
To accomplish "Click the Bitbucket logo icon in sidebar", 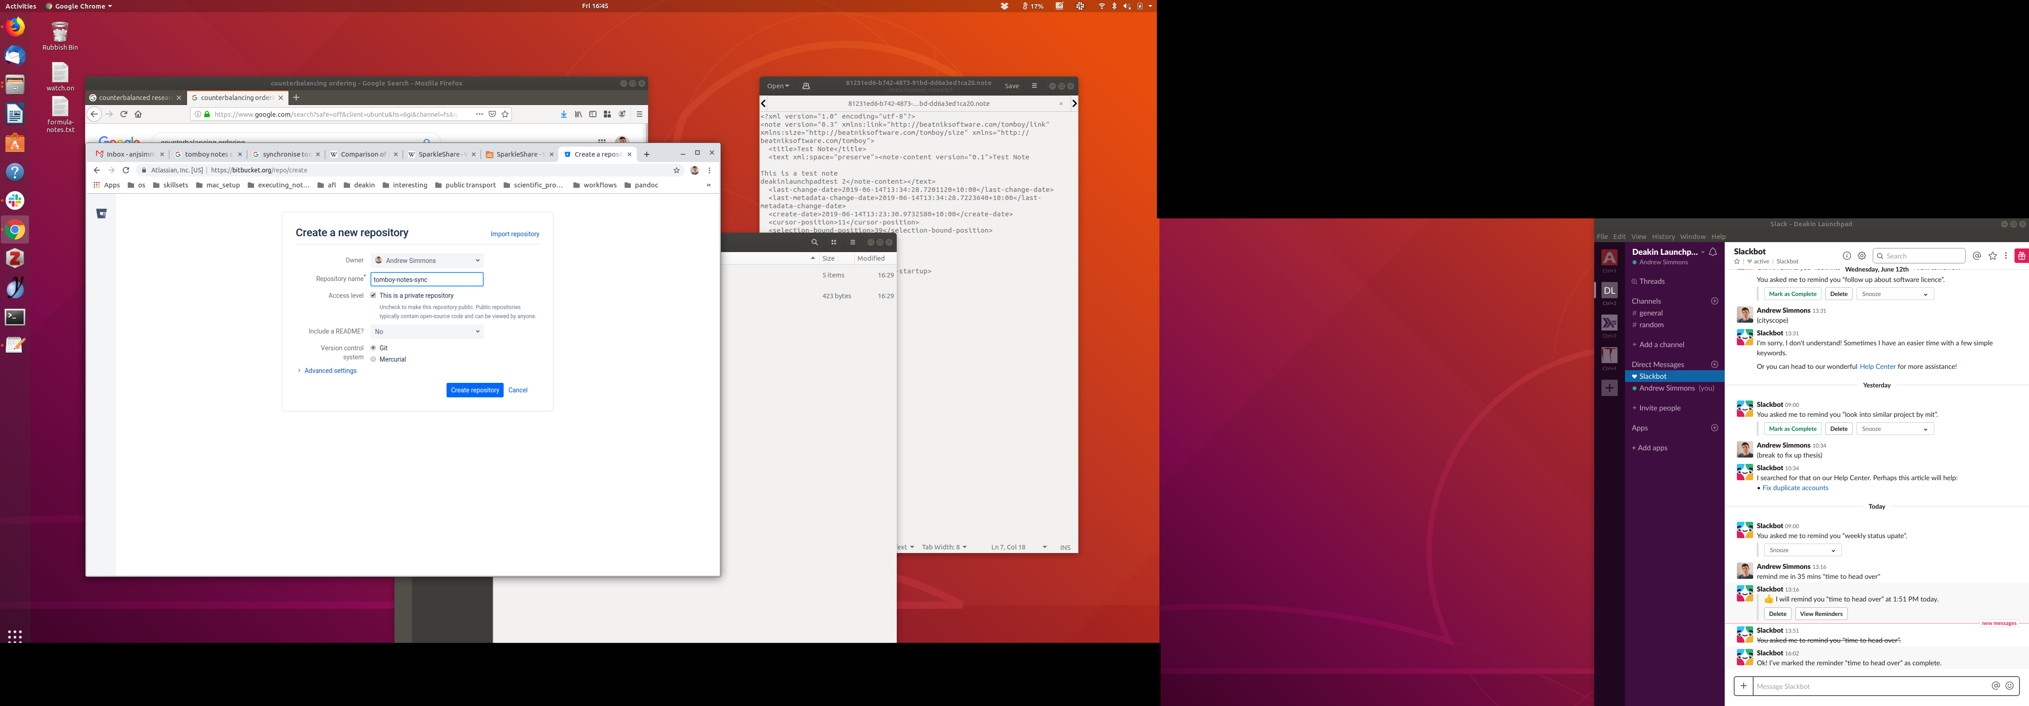I will click(x=101, y=213).
